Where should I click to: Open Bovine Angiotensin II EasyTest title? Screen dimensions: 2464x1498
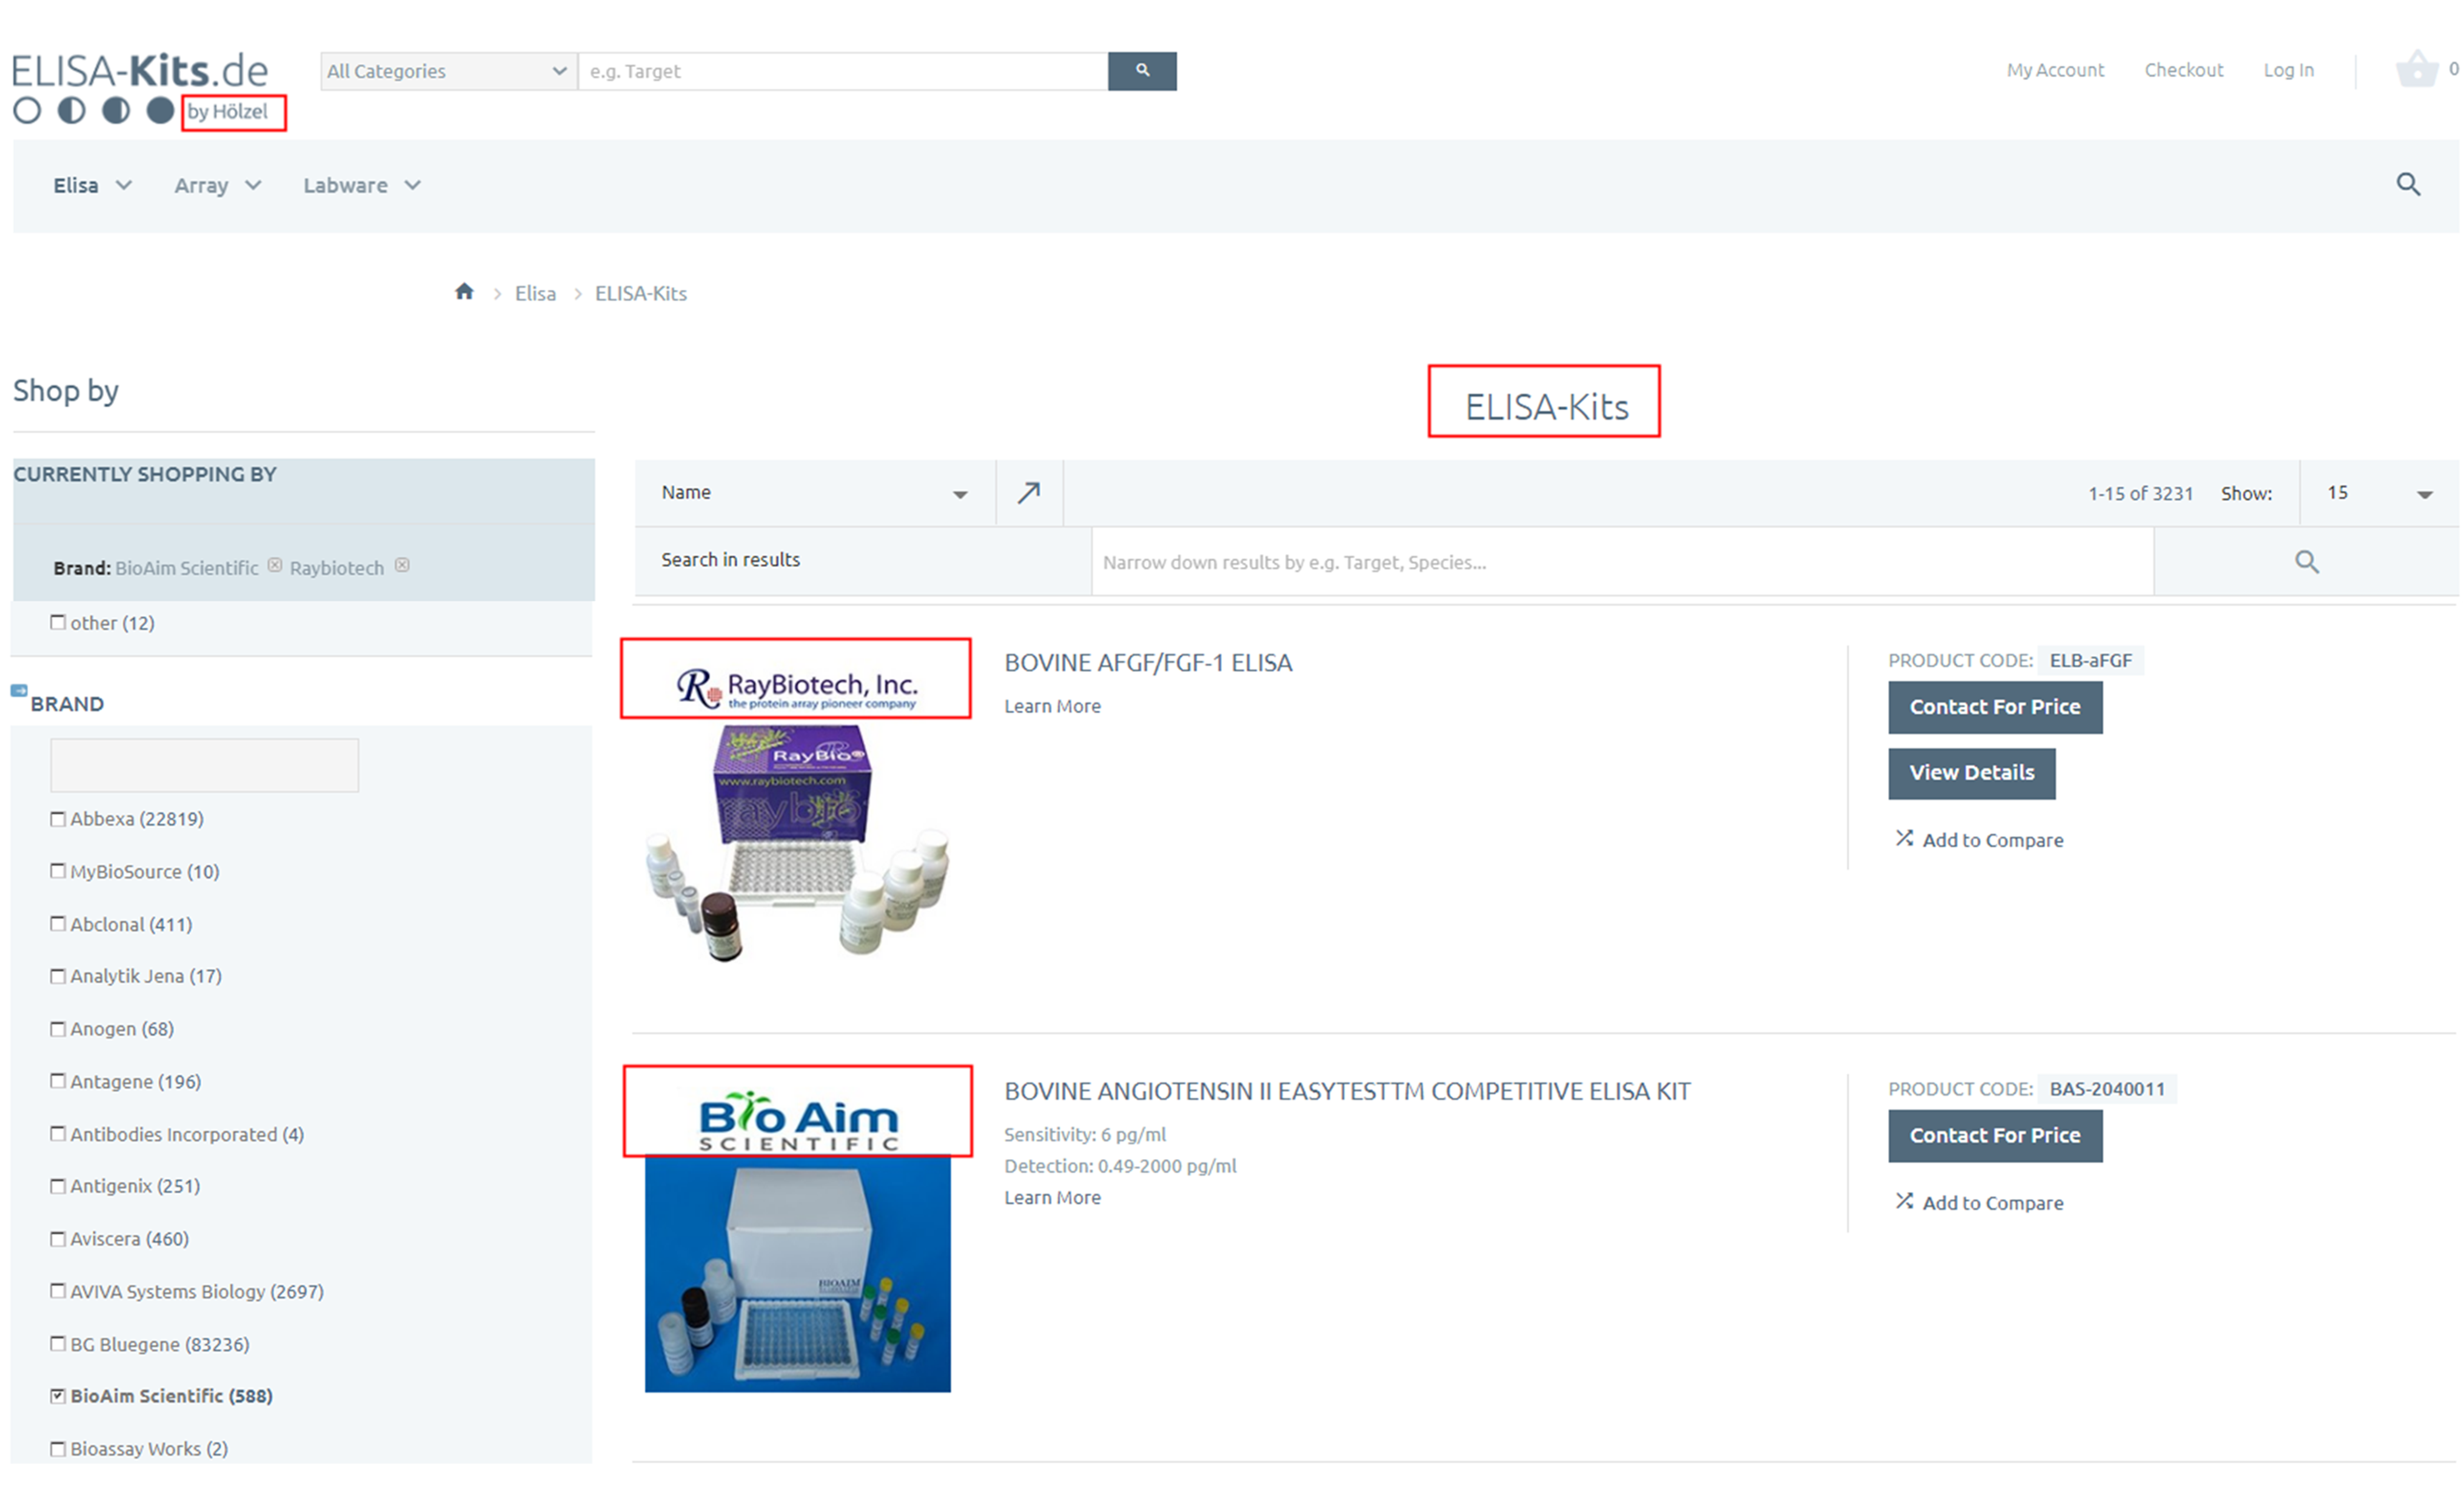tap(1347, 1091)
